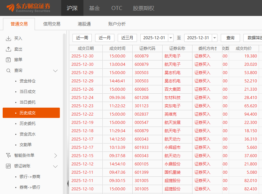This screenshot has width=262, height=194.
Task: Click the 买入 download-arrow icon
Action: click(x=8, y=39)
